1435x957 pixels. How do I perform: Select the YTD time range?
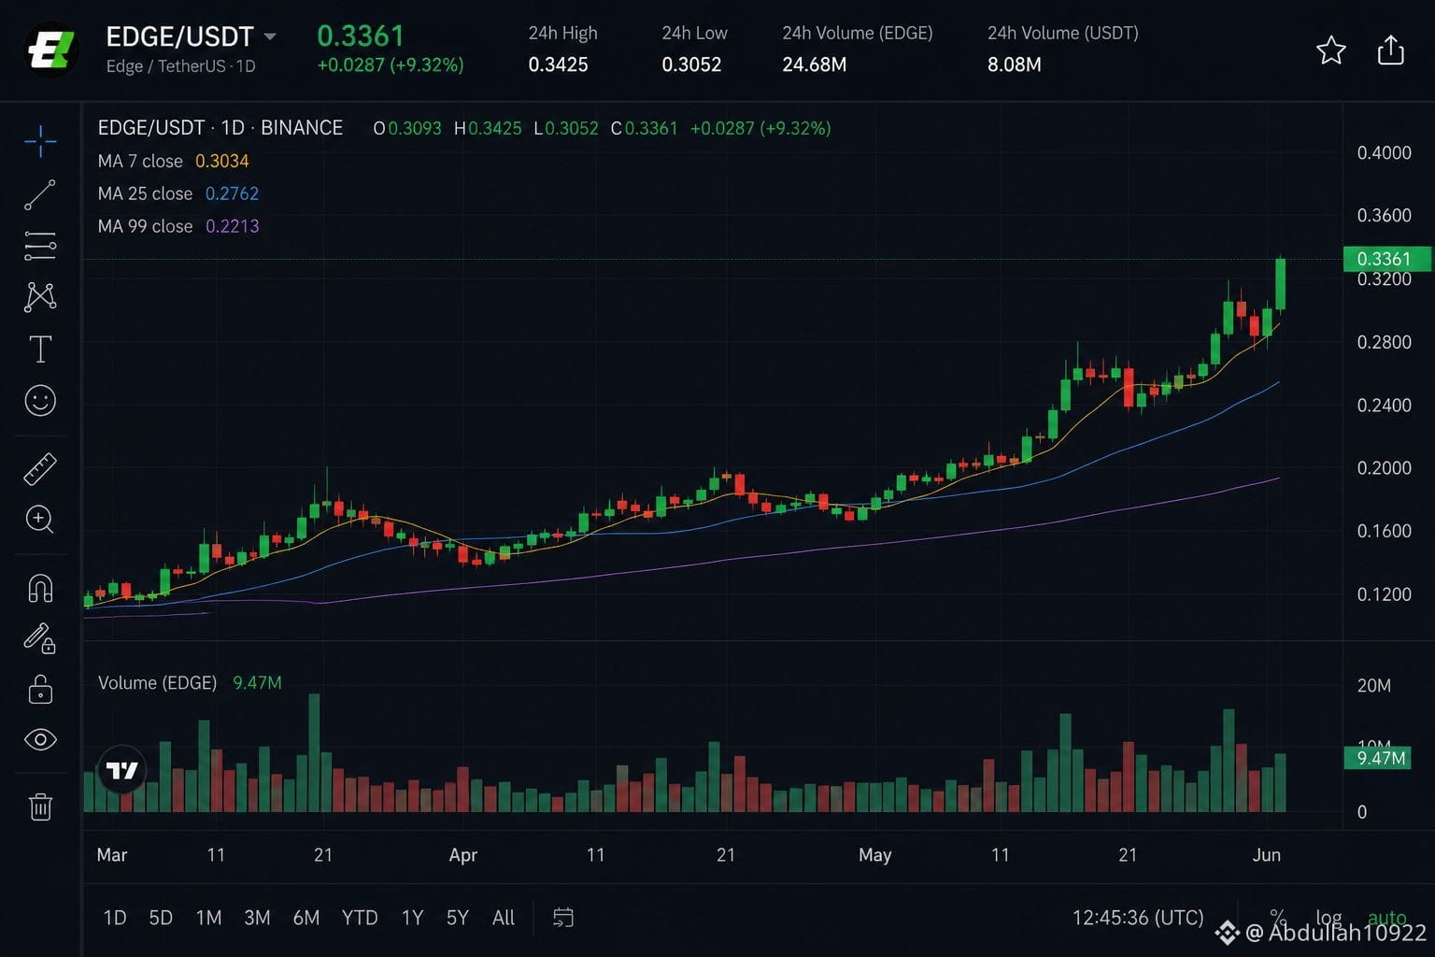(x=360, y=918)
